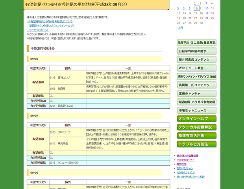Open the first purple link in sidebar list
This screenshot has height=189, width=244.
point(187,156)
